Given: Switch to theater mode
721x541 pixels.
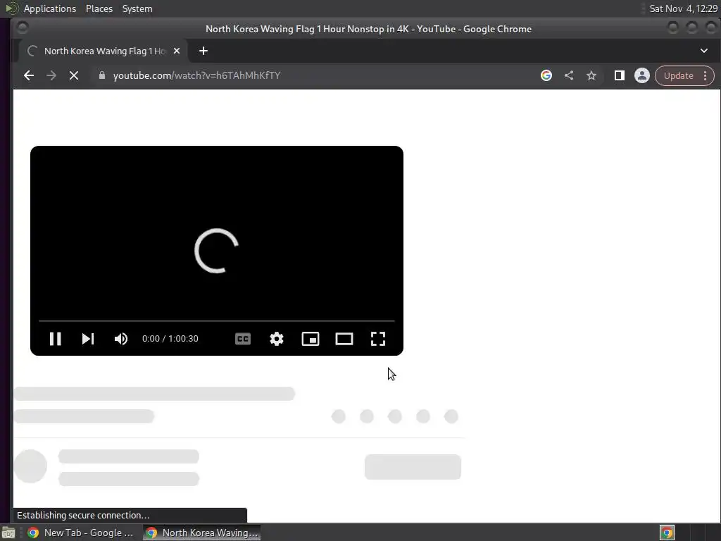Looking at the screenshot, I should pos(344,339).
